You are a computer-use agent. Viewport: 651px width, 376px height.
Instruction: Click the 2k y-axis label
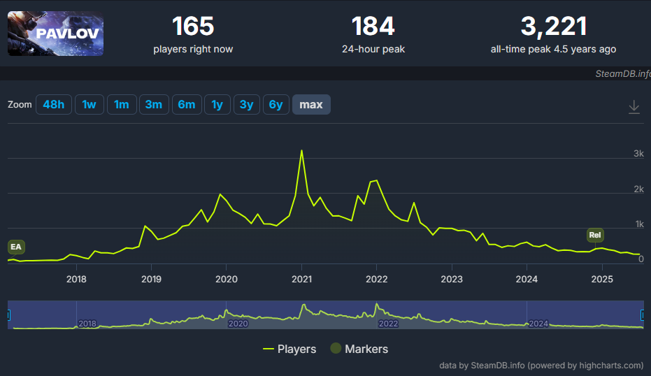tap(638, 189)
